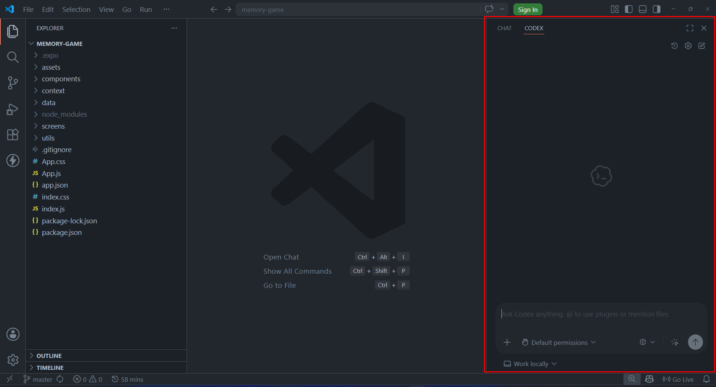Image resolution: width=716 pixels, height=387 pixels.
Task: Expand the TIMELINE section
Action: [106, 368]
